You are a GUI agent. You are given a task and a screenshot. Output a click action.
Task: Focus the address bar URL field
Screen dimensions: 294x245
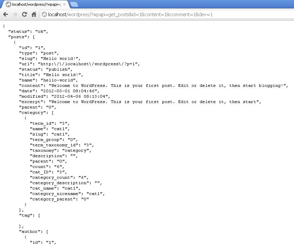pyautogui.click(x=167, y=15)
